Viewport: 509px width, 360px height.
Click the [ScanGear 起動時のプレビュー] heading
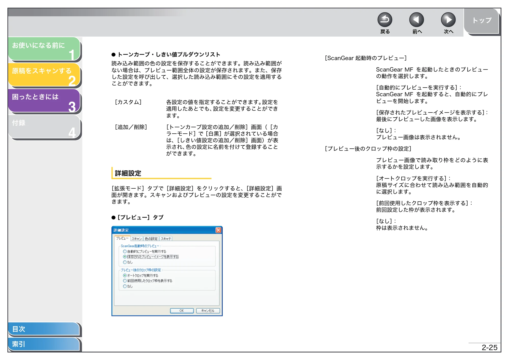click(366, 58)
